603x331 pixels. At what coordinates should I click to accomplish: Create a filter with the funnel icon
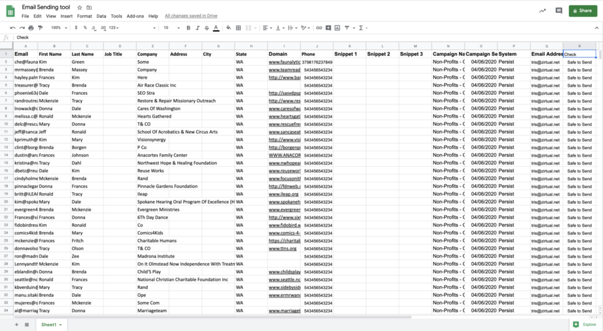click(x=347, y=28)
